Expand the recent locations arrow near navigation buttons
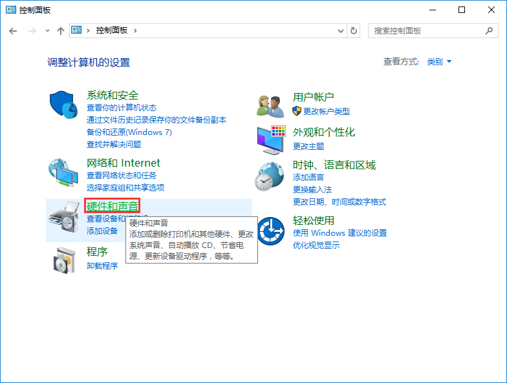The width and height of the screenshot is (507, 383). tap(47, 31)
